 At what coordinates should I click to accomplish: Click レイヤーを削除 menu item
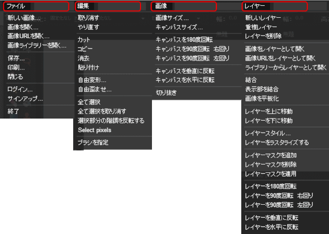click(263, 36)
